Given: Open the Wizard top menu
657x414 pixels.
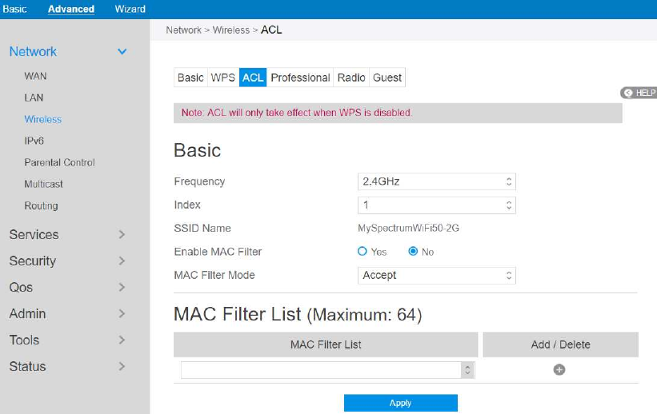Looking at the screenshot, I should 130,9.
